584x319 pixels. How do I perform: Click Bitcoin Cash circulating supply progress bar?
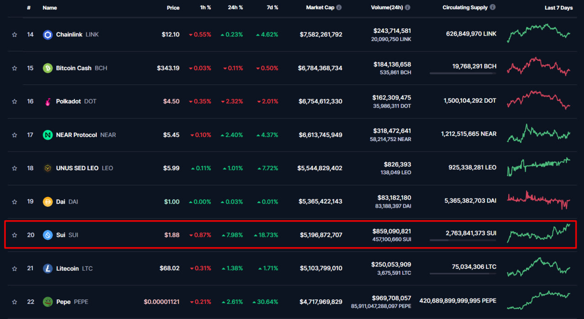(463, 73)
